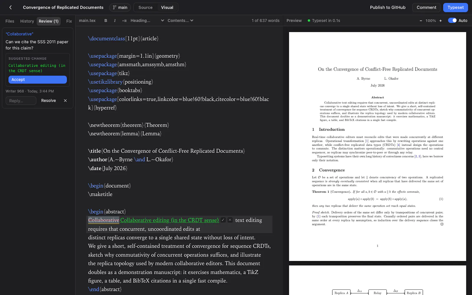Go back using the left chevron arrow

(11, 7)
